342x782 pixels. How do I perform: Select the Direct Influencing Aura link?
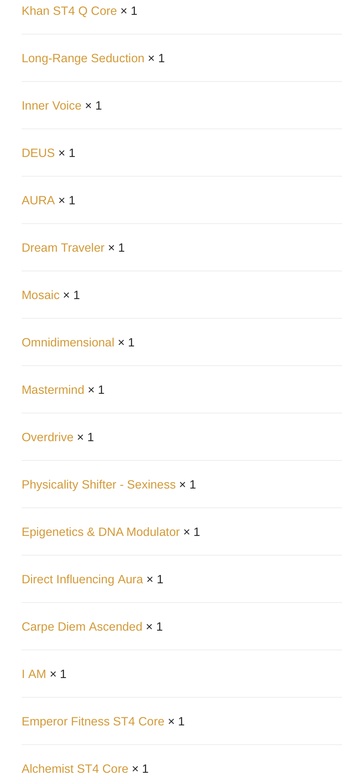pyautogui.click(x=82, y=579)
